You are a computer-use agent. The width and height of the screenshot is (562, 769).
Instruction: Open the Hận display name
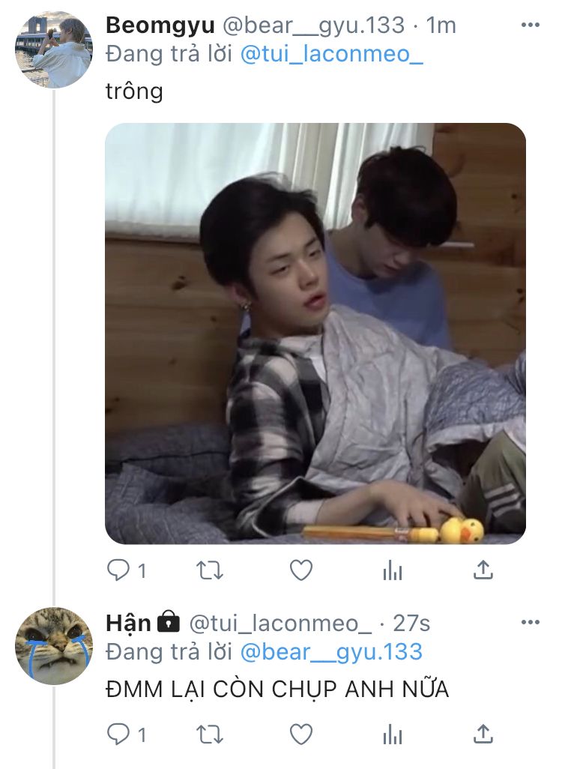click(x=128, y=623)
